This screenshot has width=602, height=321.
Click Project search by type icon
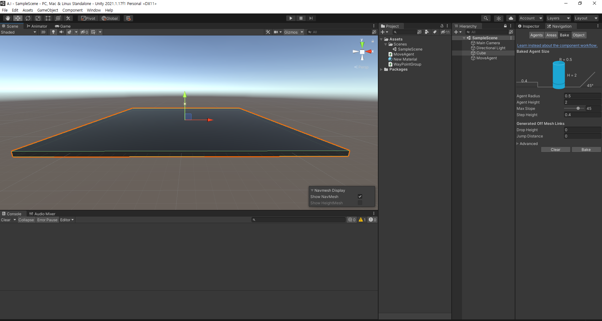coord(427,32)
